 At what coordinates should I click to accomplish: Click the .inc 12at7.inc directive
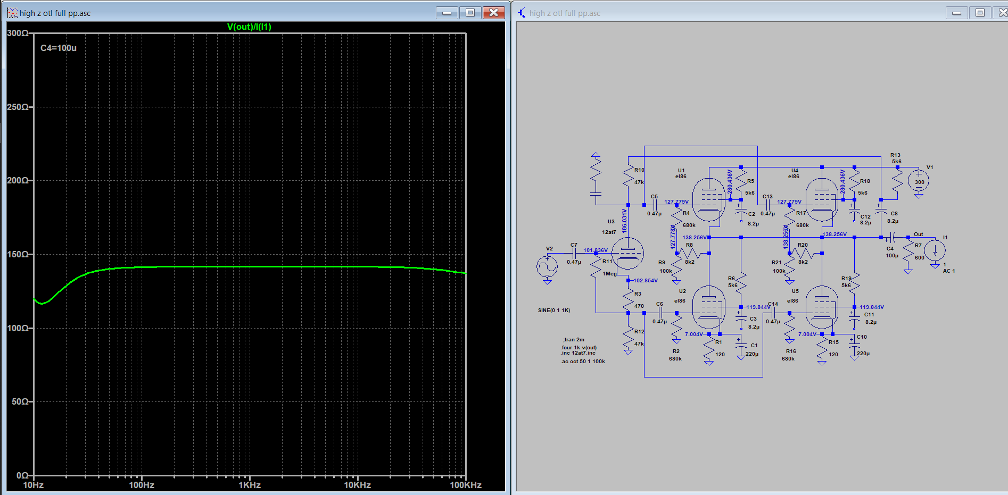(579, 353)
